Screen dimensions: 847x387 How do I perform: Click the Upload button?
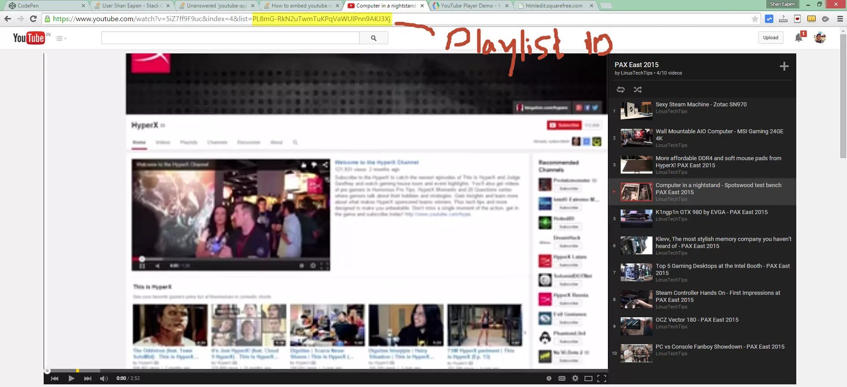pos(771,38)
